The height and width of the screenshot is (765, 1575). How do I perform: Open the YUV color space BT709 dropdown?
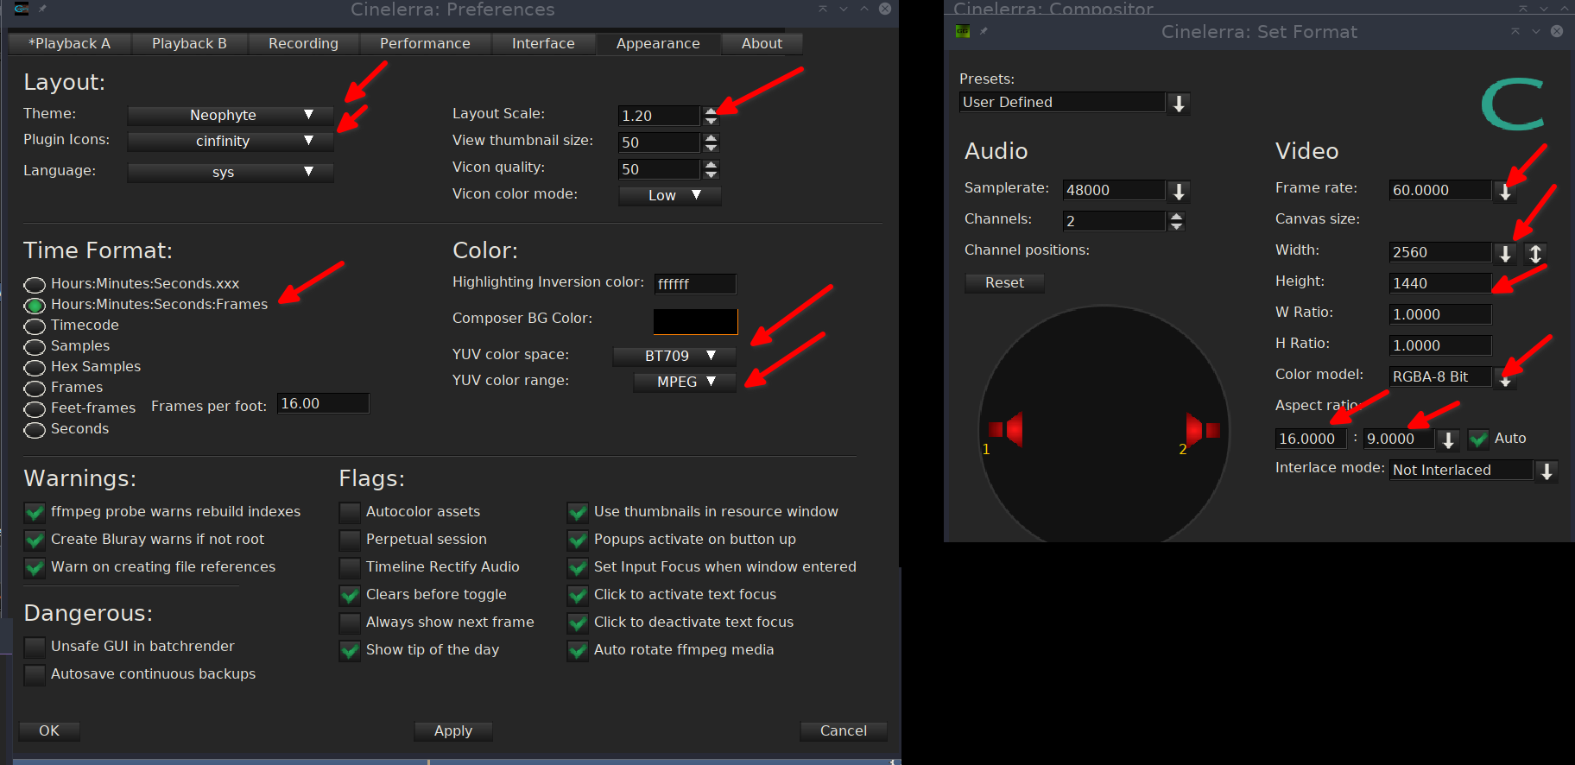674,356
